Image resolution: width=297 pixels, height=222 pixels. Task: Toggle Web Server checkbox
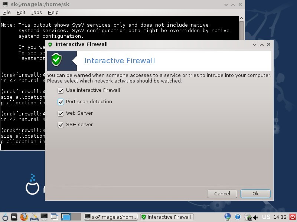pos(61,114)
